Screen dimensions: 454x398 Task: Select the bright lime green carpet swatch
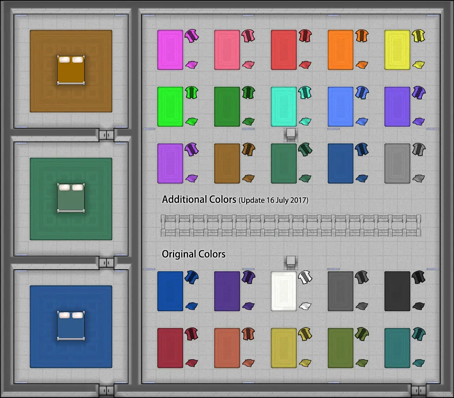(x=170, y=107)
